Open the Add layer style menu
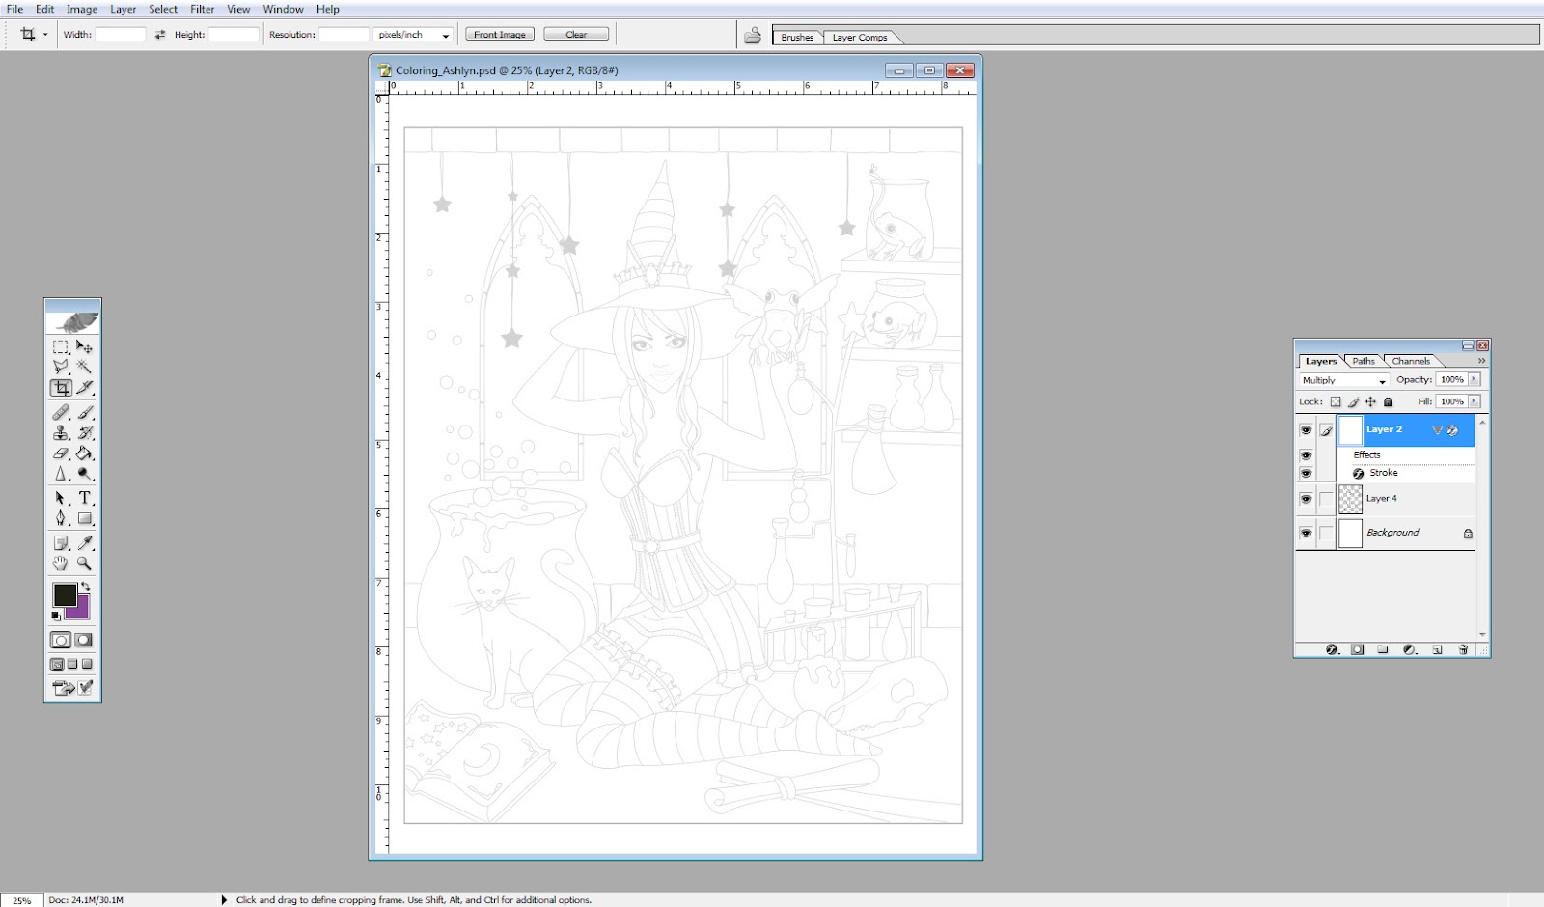 tap(1330, 650)
